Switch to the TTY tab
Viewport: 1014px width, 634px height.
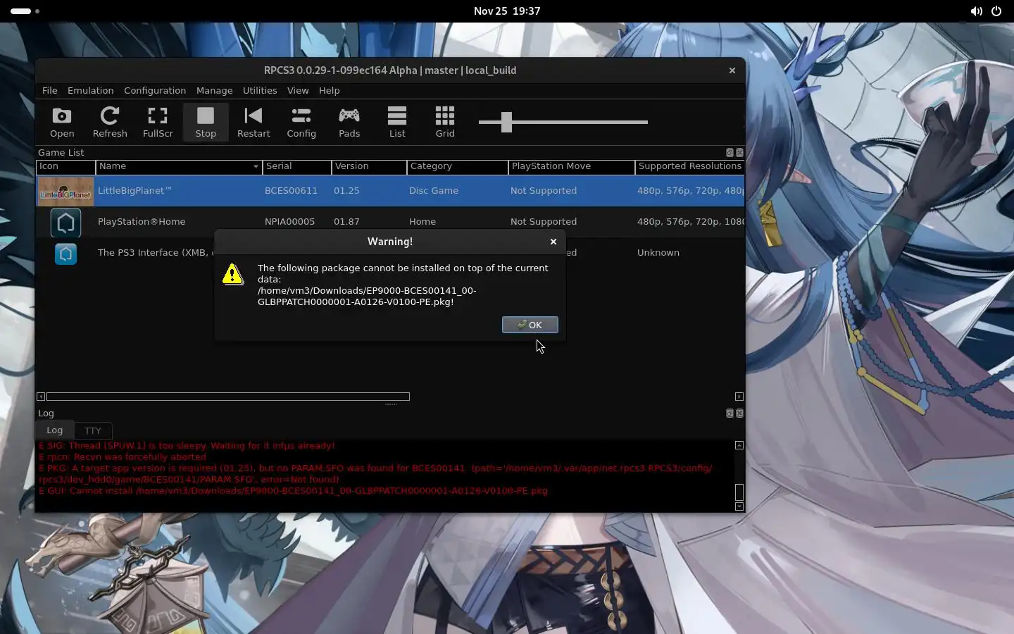92,430
